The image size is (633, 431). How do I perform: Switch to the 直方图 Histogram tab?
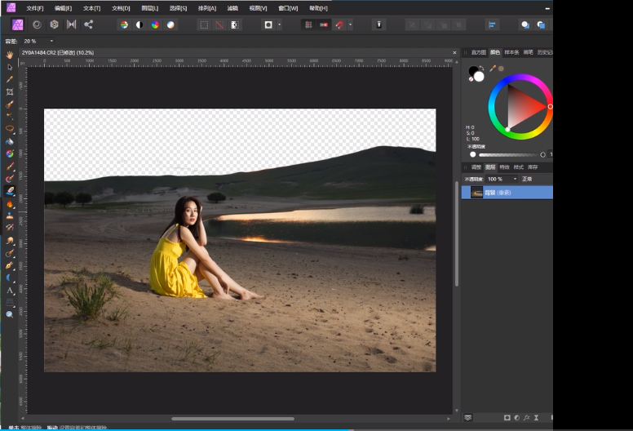pyautogui.click(x=478, y=52)
